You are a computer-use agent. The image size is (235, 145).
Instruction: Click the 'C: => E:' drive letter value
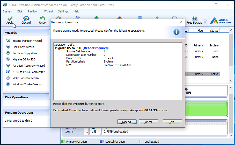point(109,58)
